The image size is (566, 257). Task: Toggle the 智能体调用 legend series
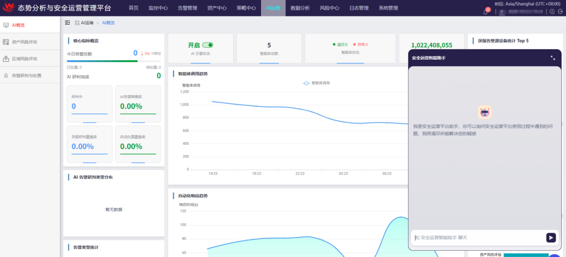(x=316, y=83)
